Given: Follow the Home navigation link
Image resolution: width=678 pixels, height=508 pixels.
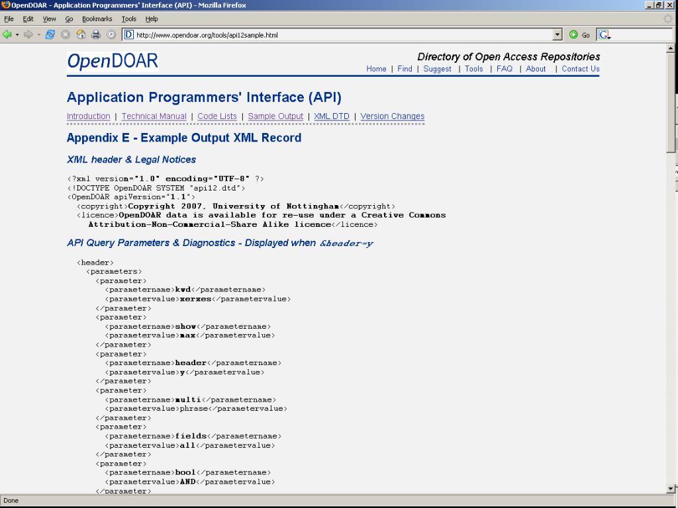Looking at the screenshot, I should click(376, 69).
